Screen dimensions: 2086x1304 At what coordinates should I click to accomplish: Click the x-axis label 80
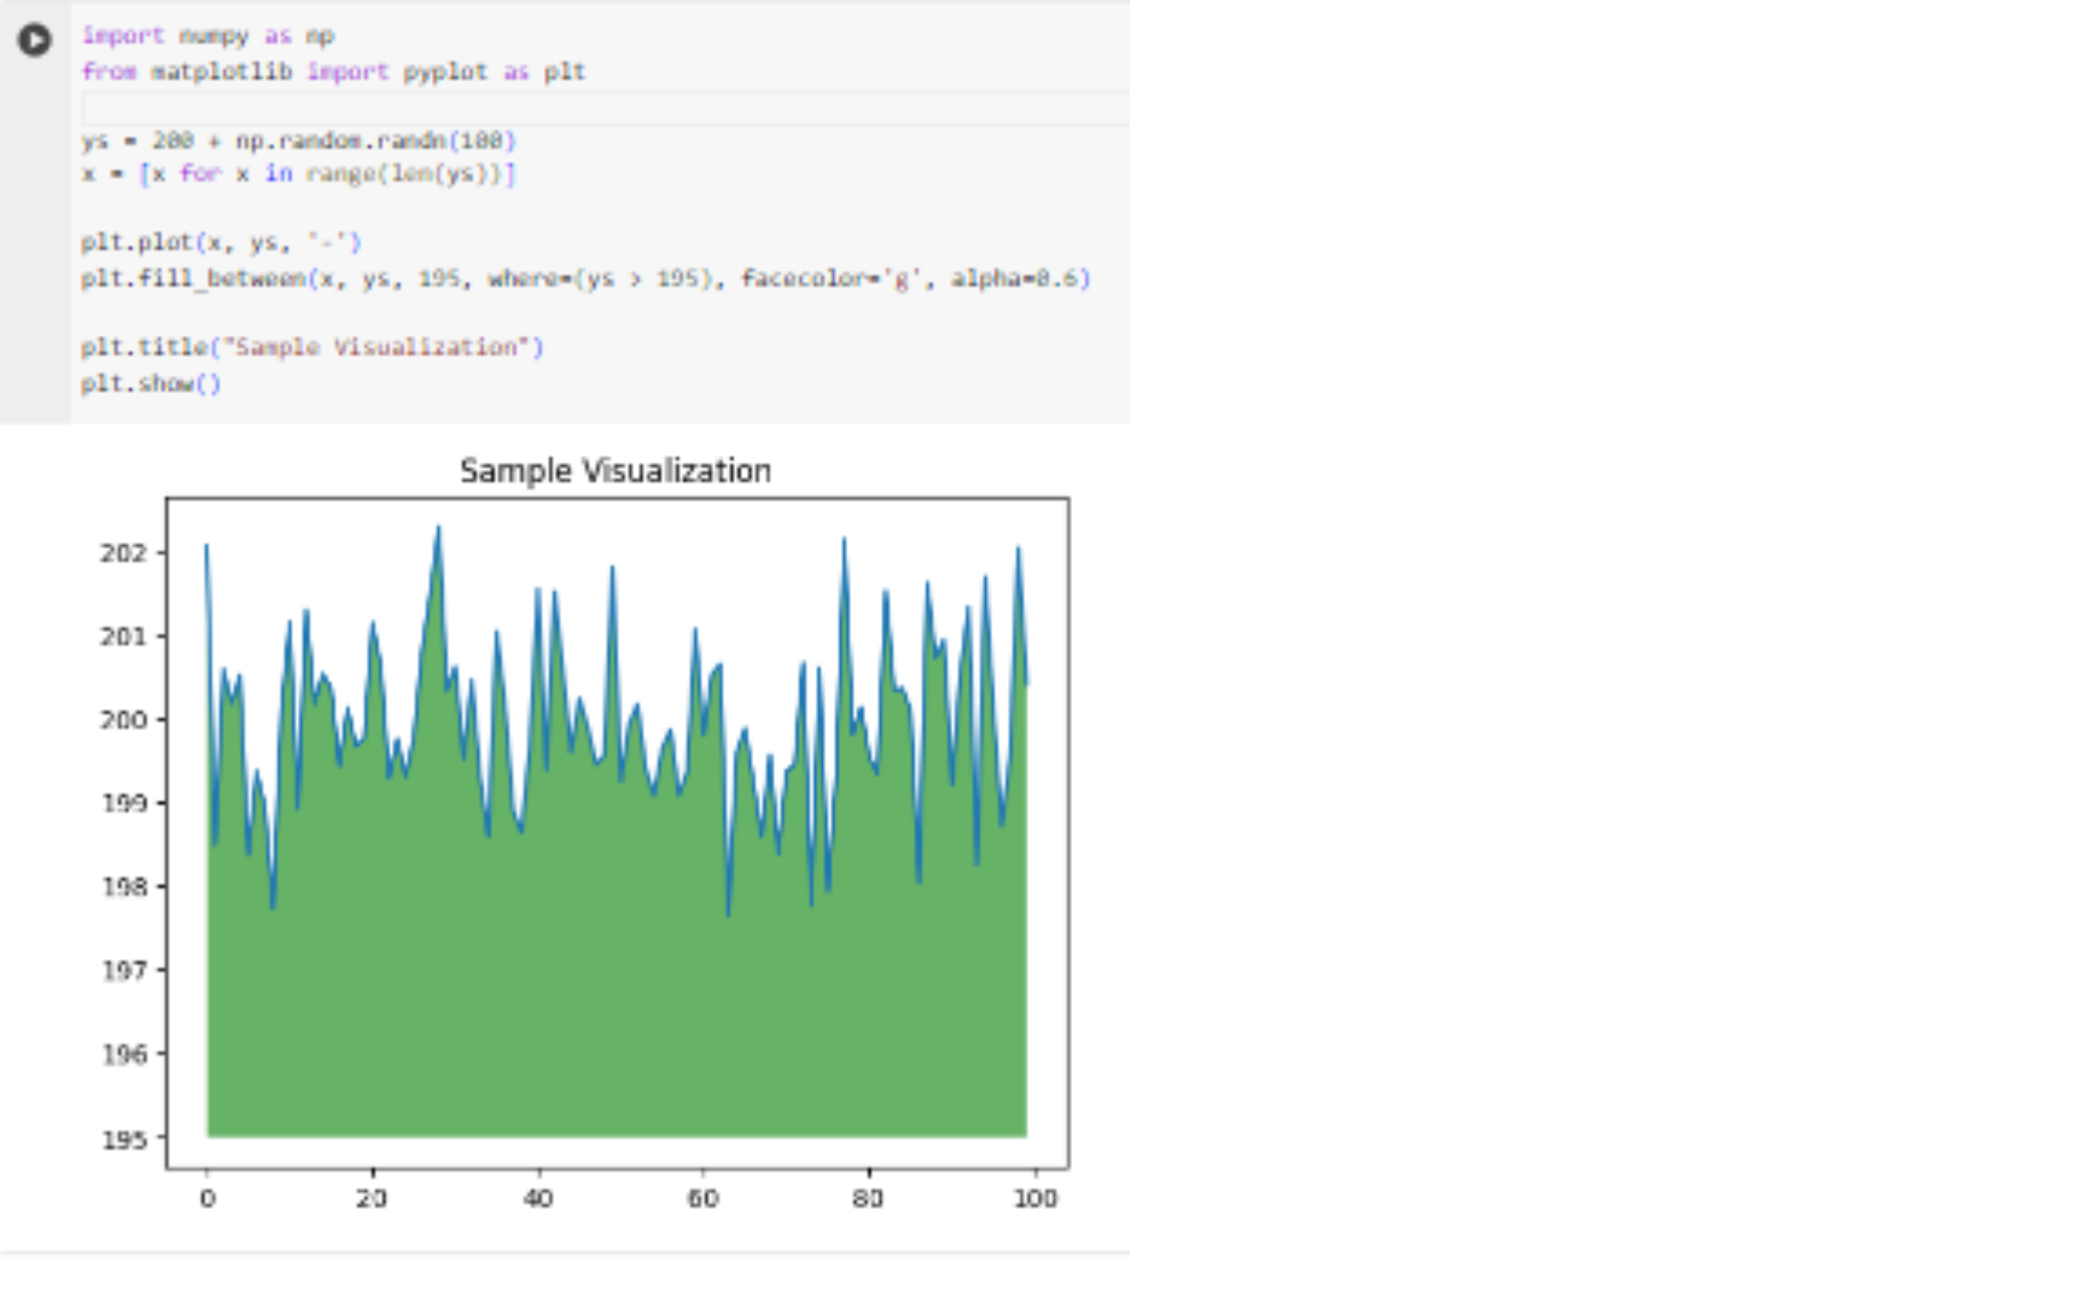coord(868,1199)
